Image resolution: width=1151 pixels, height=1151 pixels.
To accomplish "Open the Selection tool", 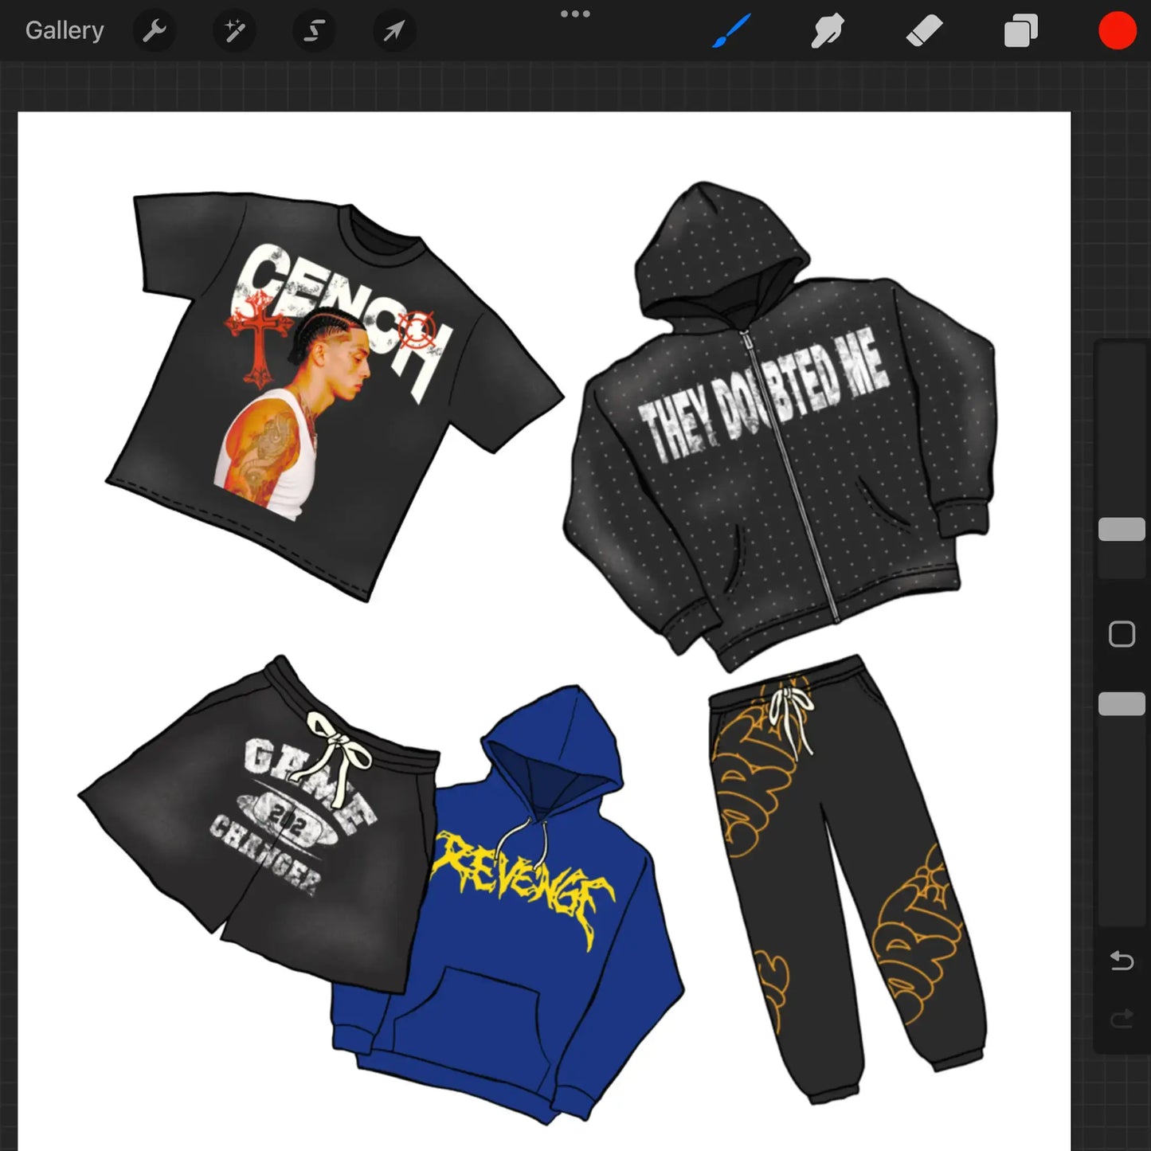I will 314,30.
